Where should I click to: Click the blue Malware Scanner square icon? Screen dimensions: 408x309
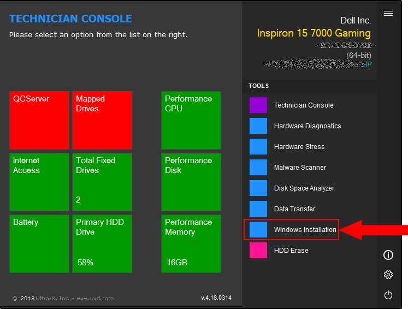258,168
